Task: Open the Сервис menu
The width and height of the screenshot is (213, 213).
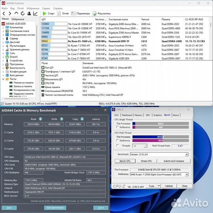Action: [x=46, y=8]
